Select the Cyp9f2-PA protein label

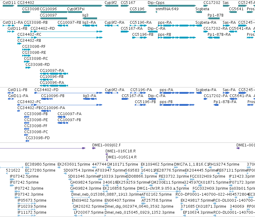pyautogui.click(x=115, y=90)
